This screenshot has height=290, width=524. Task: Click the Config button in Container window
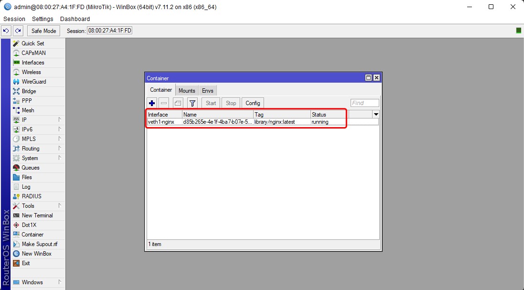tap(253, 103)
